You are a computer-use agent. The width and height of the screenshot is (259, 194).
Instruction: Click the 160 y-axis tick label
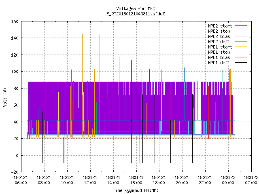click(x=15, y=21)
